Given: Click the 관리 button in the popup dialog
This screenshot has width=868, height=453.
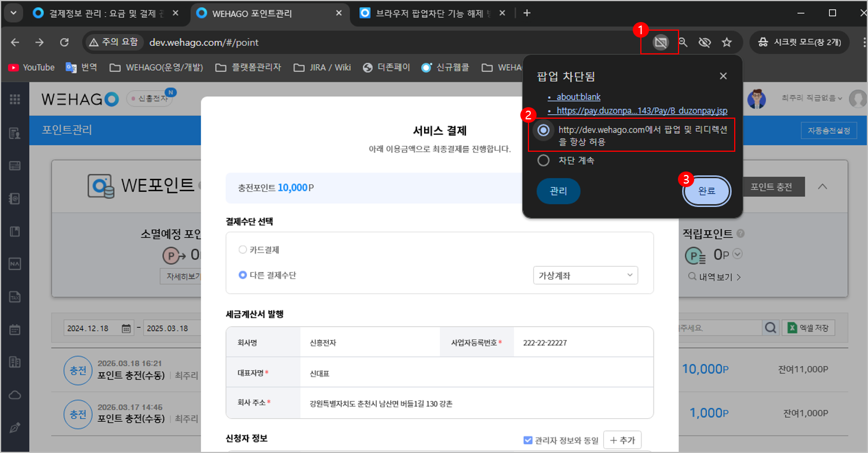Looking at the screenshot, I should (x=559, y=191).
